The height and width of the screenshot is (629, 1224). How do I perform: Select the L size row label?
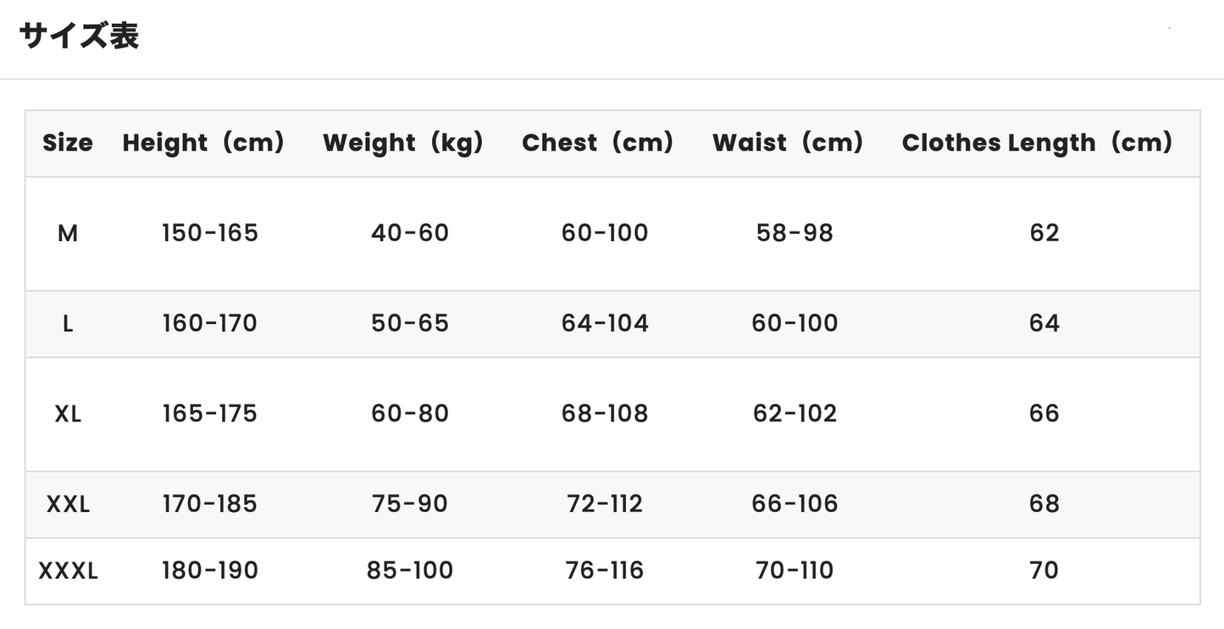point(68,323)
